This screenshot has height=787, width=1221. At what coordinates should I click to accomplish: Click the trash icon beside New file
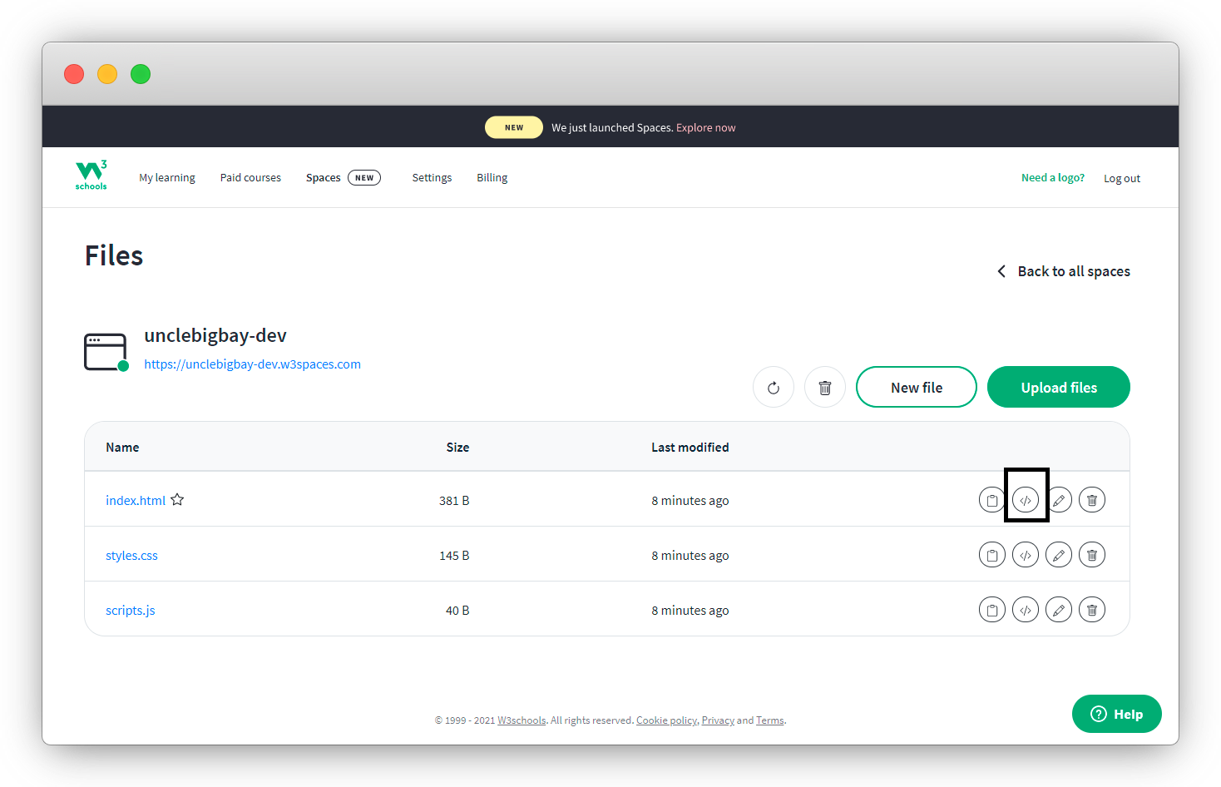pyautogui.click(x=825, y=388)
